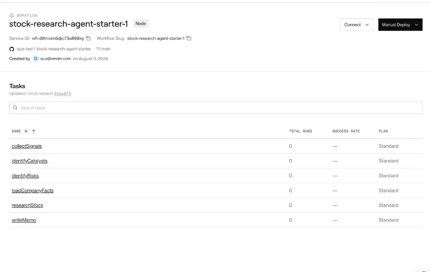Viewport: 430px width, 272px height.
Task: Click the Node badge
Action: pyautogui.click(x=141, y=24)
